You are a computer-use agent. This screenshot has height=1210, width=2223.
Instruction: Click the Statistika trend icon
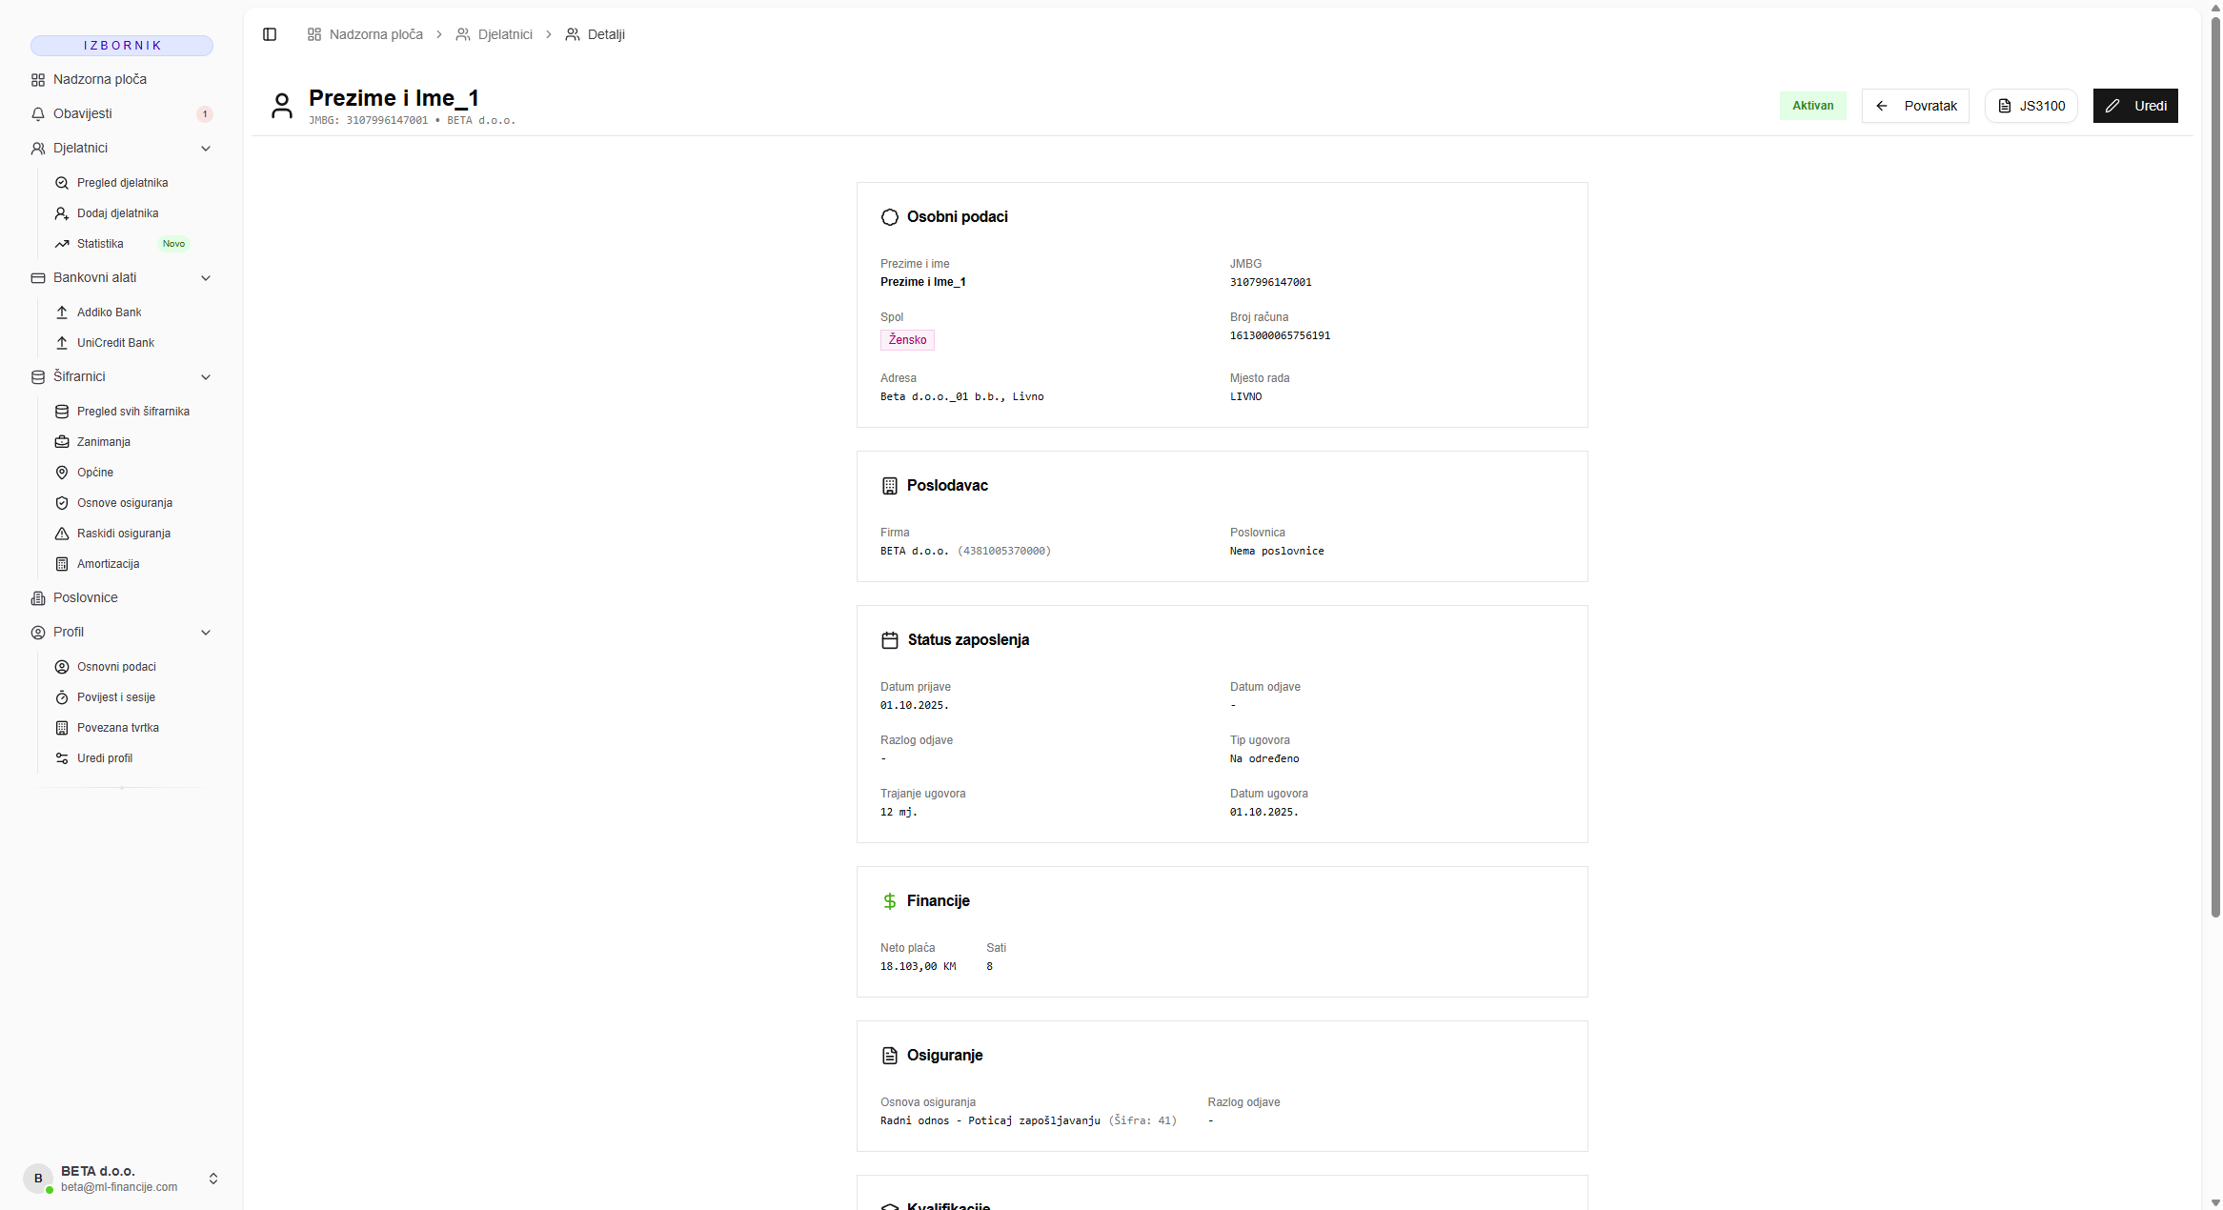62,244
